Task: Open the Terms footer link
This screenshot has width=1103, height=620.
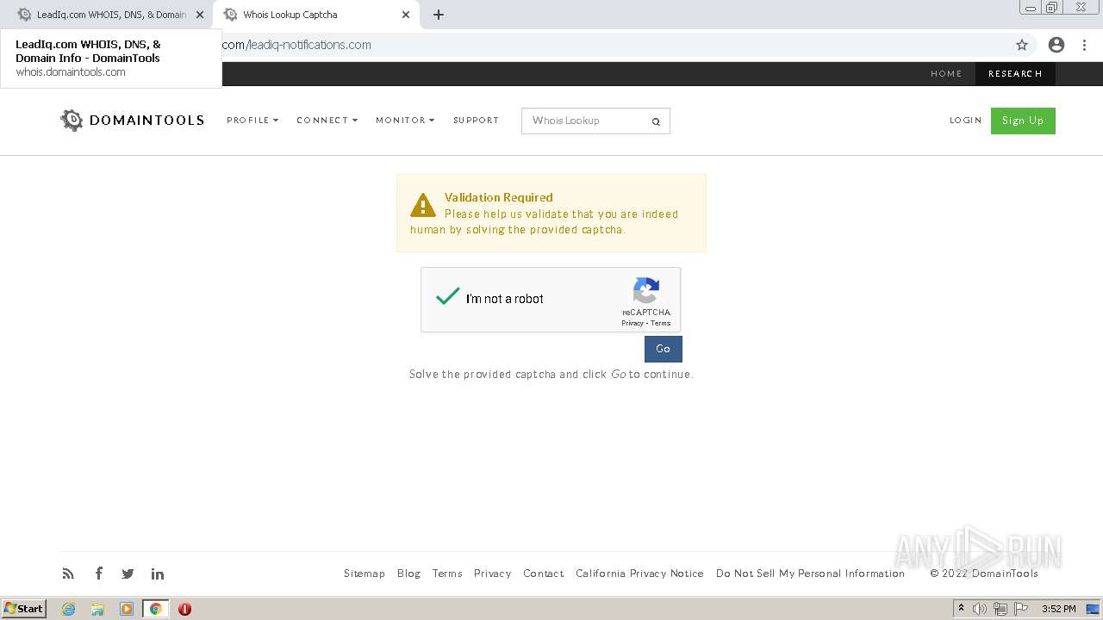Action: pyautogui.click(x=447, y=573)
